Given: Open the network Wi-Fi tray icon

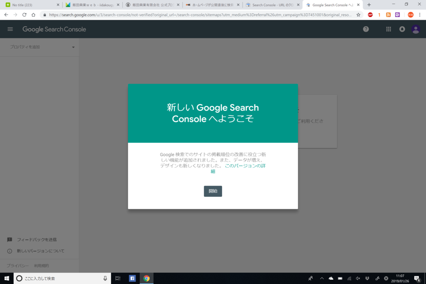Looking at the screenshot, I should pyautogui.click(x=349, y=278).
